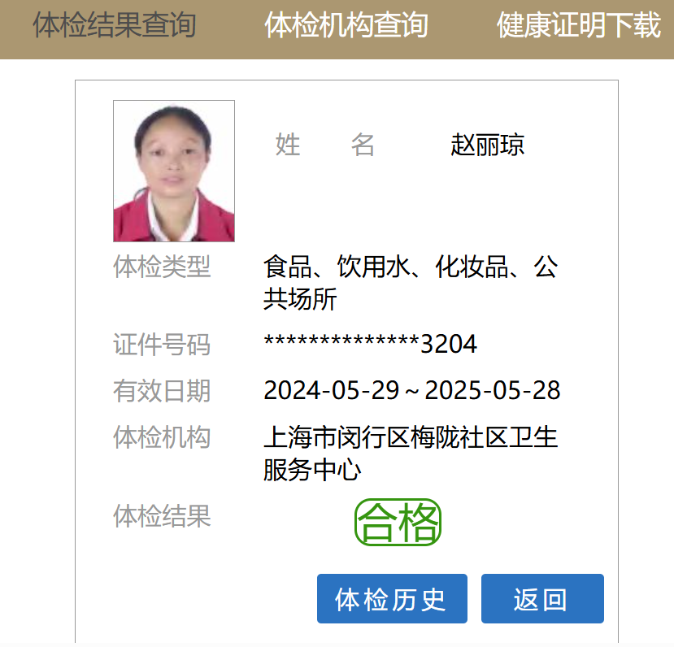Go to the 健康证明下载 tab
This screenshot has height=647, width=674.
coord(579,25)
